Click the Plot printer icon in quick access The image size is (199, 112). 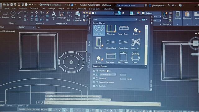26,5
